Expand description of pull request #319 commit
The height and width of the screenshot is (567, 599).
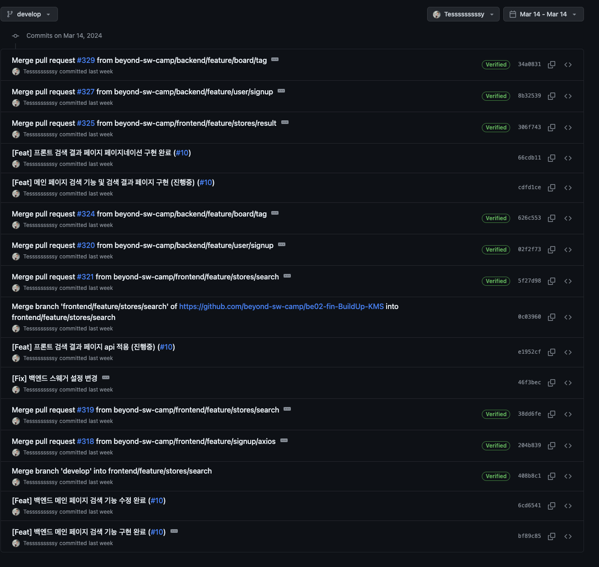click(x=287, y=409)
